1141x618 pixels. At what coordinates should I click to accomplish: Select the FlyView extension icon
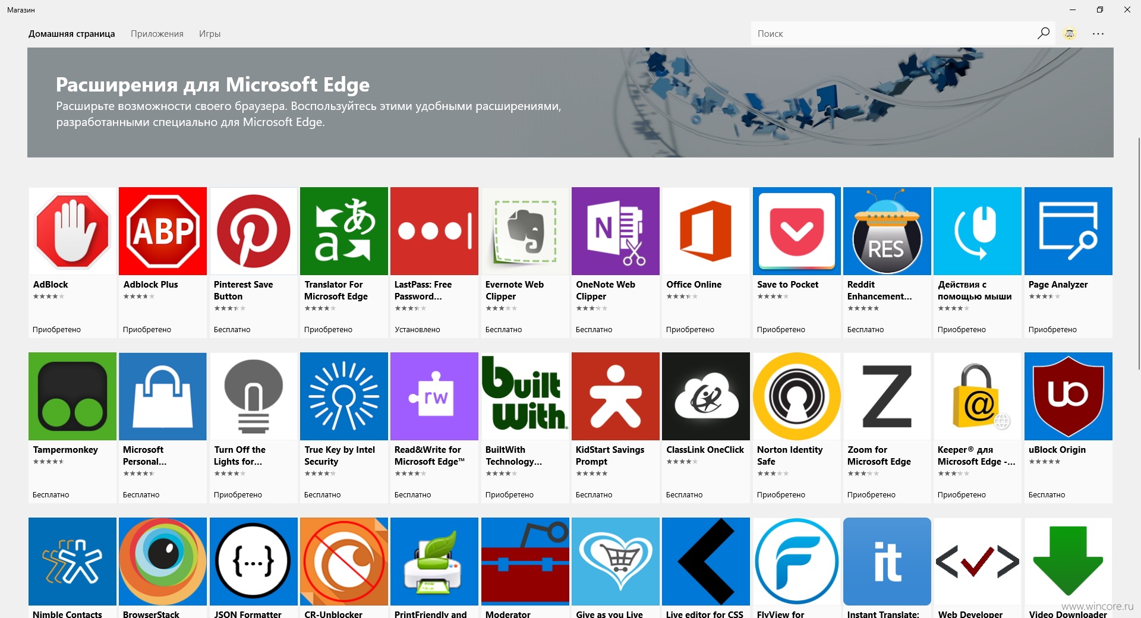[797, 562]
